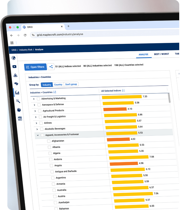The width and height of the screenshot is (186, 210).
Task: Click the share icon beside Open filters
Action: click(x=51, y=67)
